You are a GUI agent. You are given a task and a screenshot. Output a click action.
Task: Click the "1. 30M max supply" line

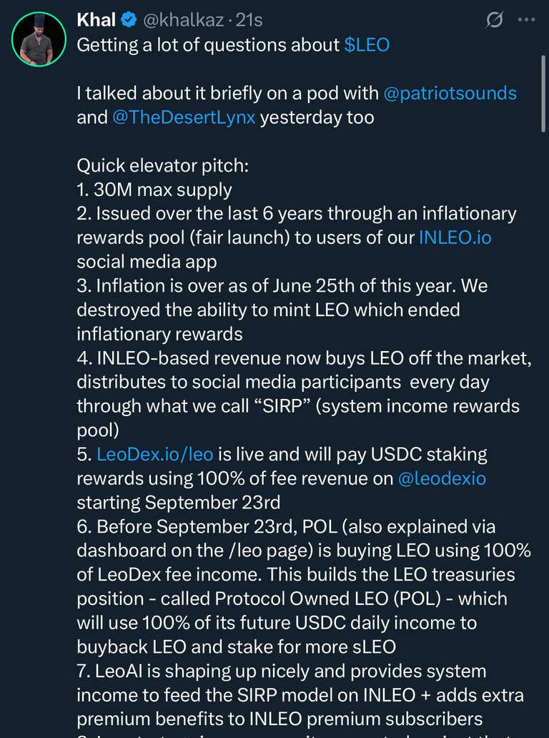click(x=154, y=190)
